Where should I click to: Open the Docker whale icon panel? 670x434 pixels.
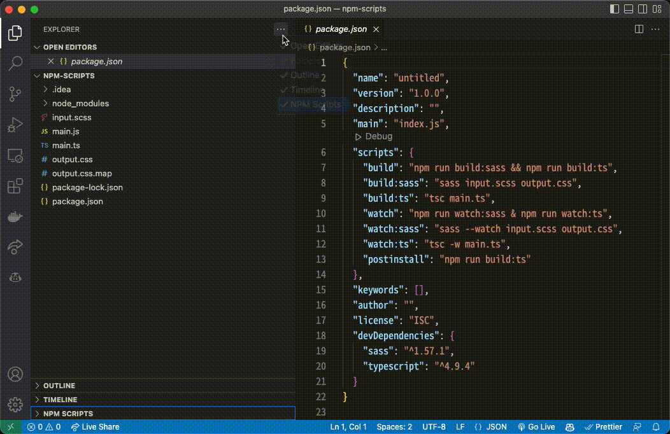tap(15, 217)
